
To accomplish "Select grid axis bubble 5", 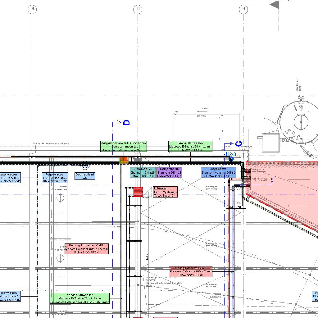I will coord(138,9).
